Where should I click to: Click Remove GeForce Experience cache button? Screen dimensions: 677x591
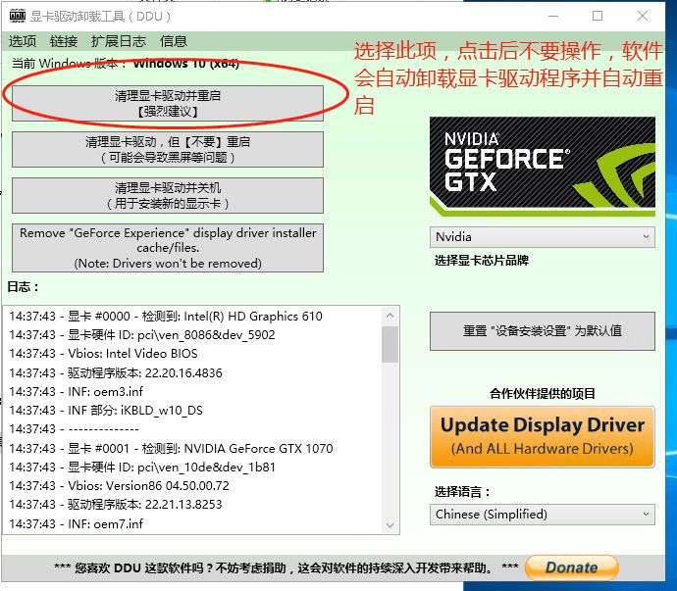[168, 248]
